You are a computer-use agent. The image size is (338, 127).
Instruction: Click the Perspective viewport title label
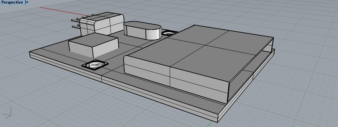(x=12, y=2)
